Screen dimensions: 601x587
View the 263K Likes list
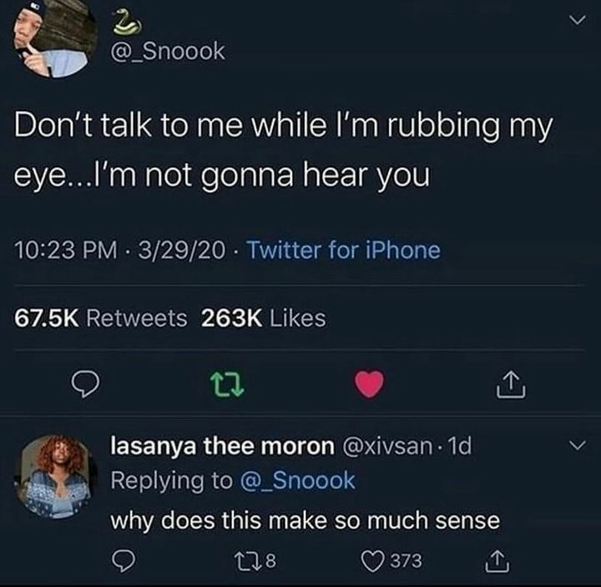click(263, 318)
